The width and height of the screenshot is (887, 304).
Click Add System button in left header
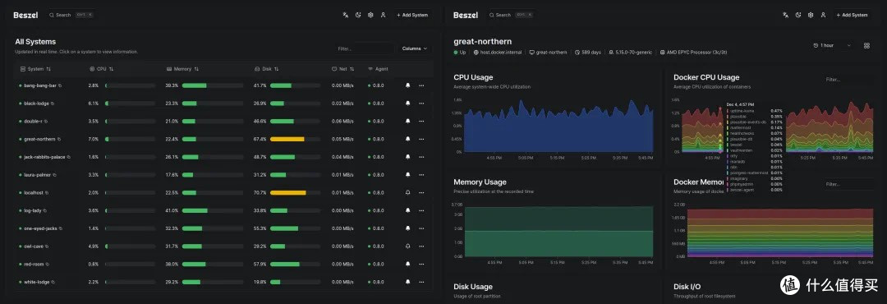(x=412, y=16)
